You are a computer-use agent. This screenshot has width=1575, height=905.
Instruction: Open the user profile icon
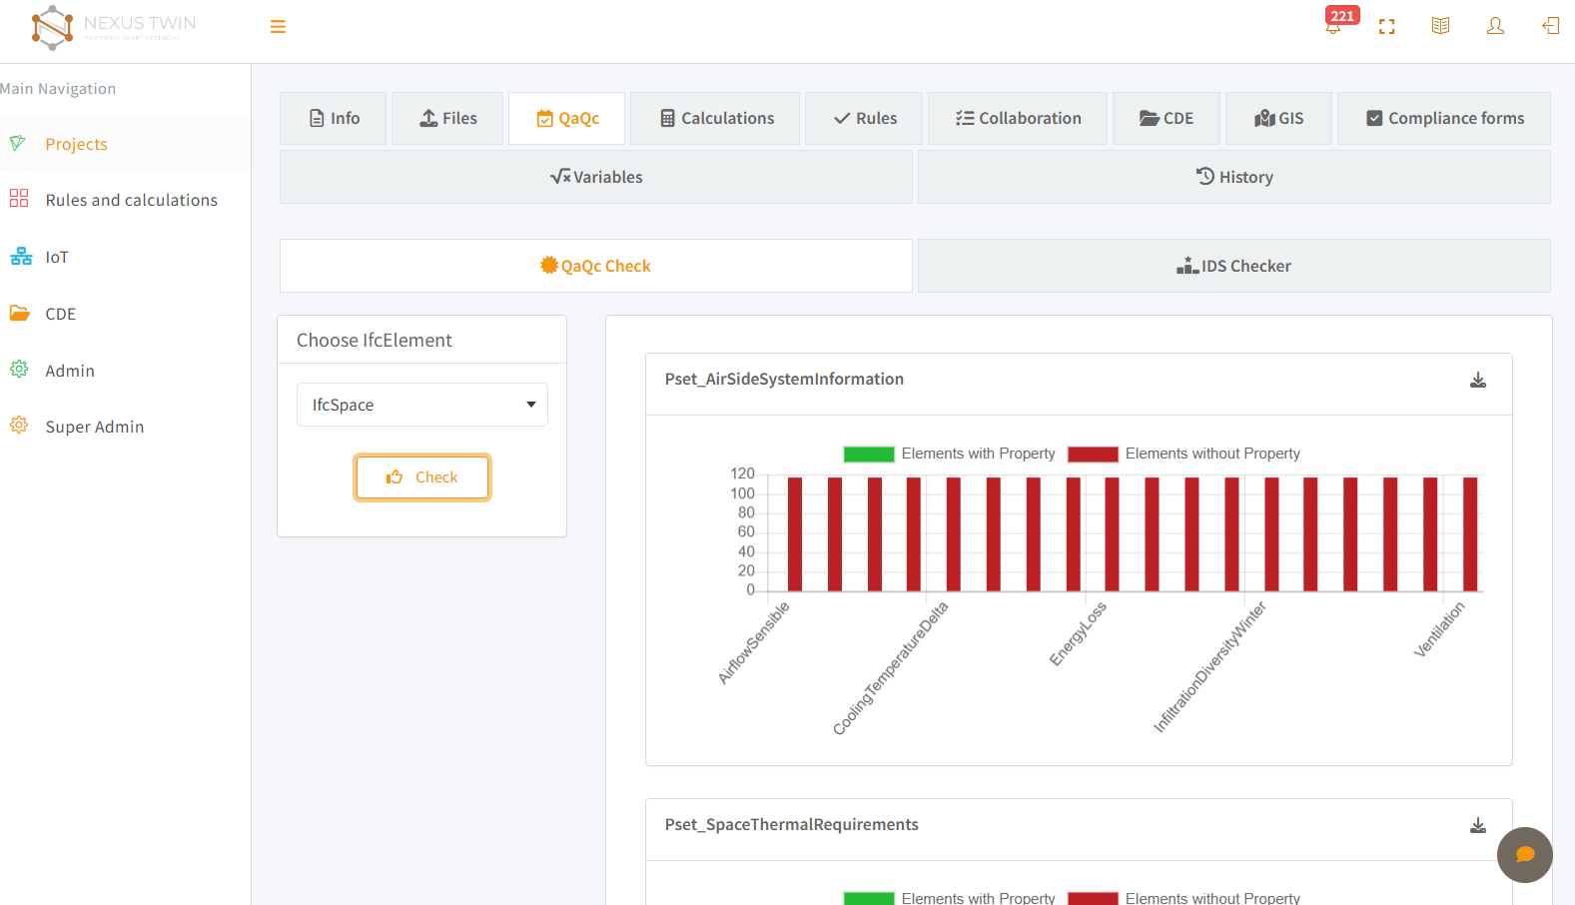(1495, 26)
